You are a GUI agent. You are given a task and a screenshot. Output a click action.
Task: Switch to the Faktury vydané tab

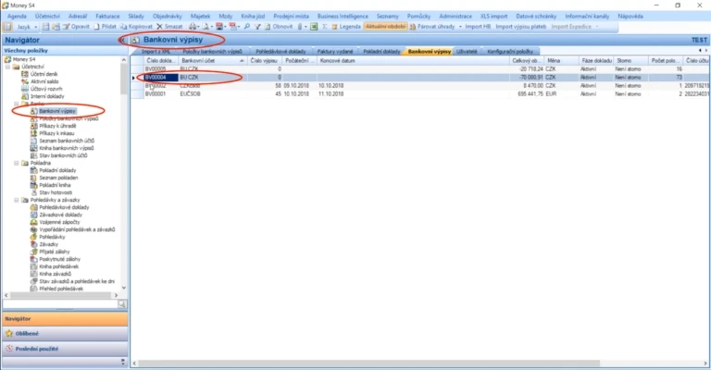tap(335, 52)
